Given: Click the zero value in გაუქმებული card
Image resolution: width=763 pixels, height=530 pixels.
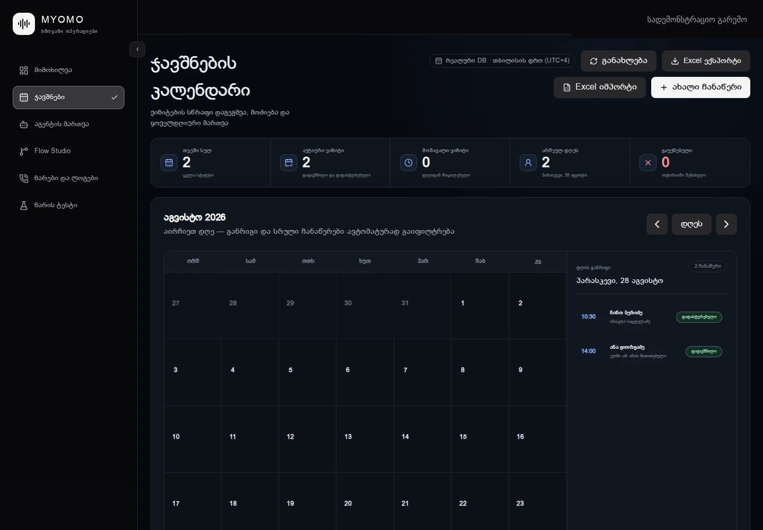Looking at the screenshot, I should (666, 162).
